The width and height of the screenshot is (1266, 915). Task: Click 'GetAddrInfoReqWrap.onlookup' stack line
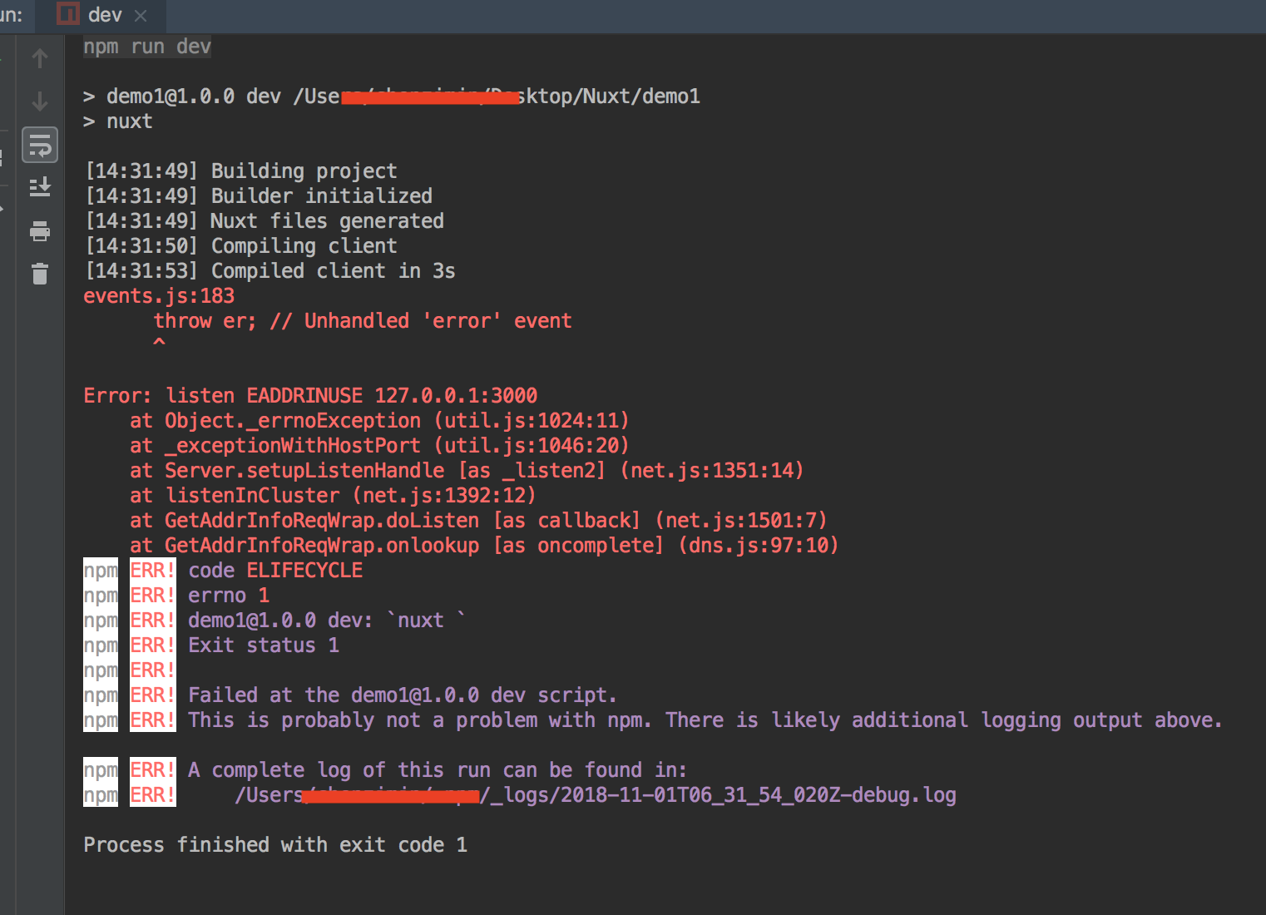[x=484, y=546]
